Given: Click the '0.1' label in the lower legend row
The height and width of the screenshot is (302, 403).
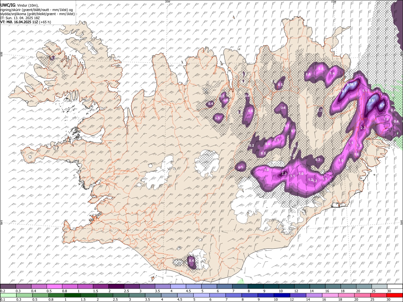Looking at the screenshot, I should [x=3, y=300].
